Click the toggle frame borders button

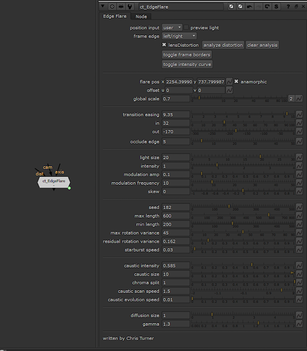(x=187, y=55)
